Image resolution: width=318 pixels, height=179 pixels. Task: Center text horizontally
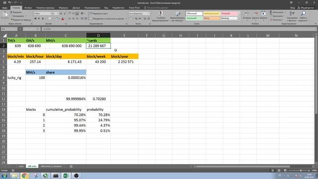point(73,19)
